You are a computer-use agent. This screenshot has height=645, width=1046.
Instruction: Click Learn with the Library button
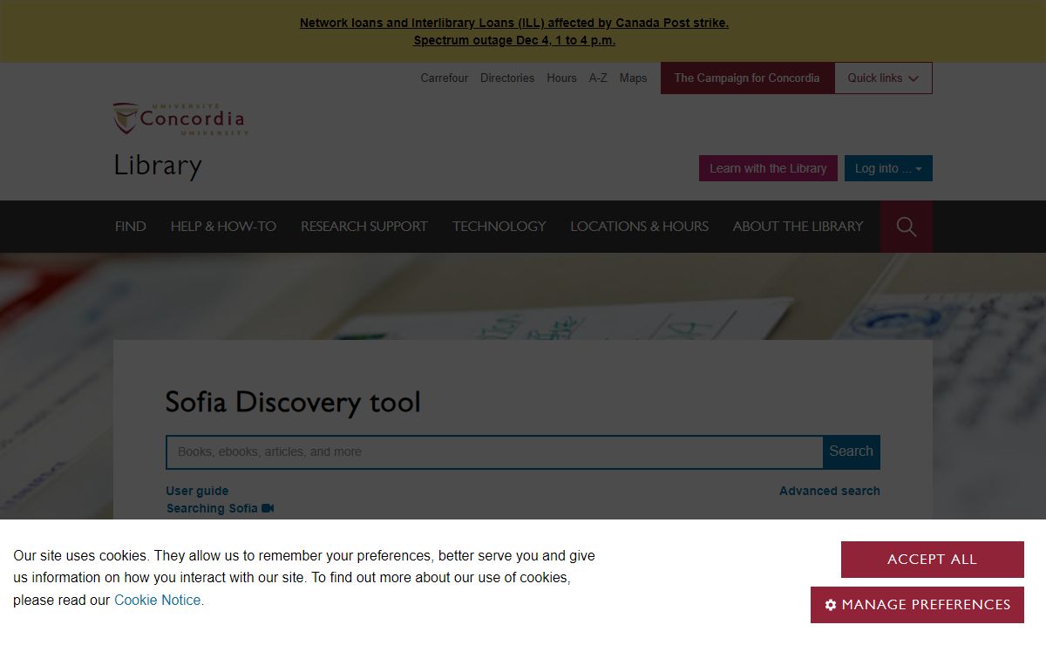tap(767, 168)
